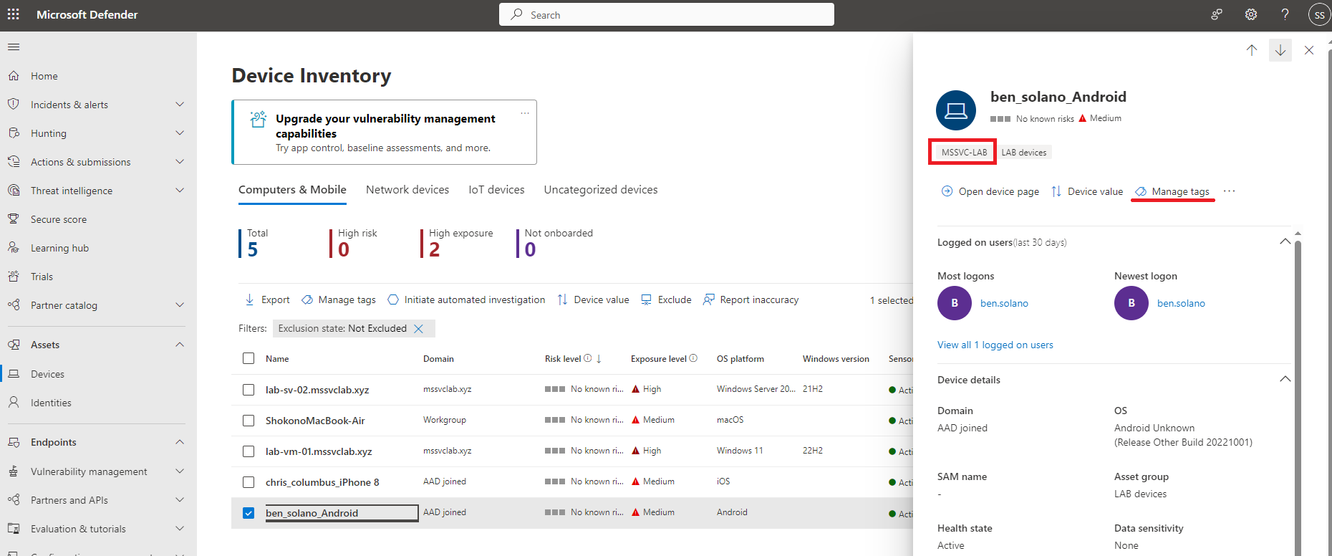
Task: Open Settings gear in top bar
Action: tap(1251, 14)
